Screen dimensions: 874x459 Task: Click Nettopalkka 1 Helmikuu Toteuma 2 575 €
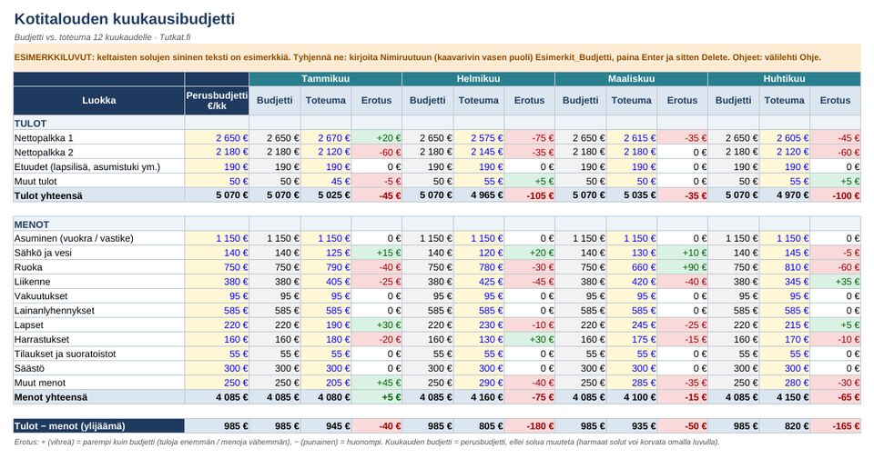[479, 137]
